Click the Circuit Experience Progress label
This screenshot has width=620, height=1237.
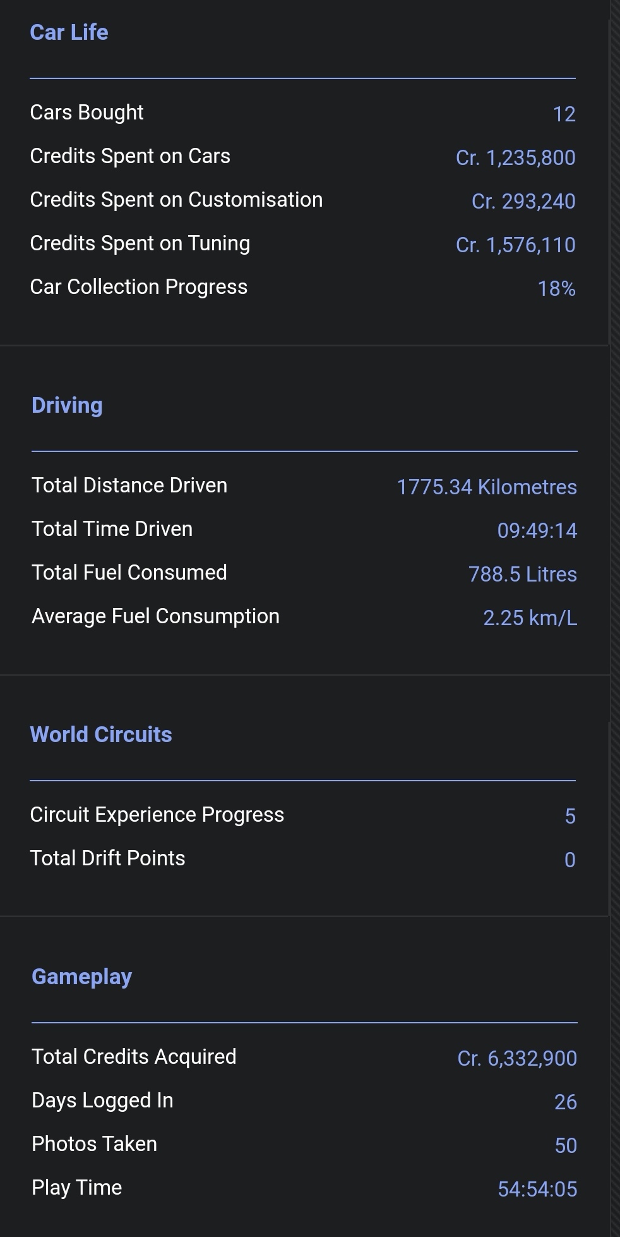[x=157, y=815]
